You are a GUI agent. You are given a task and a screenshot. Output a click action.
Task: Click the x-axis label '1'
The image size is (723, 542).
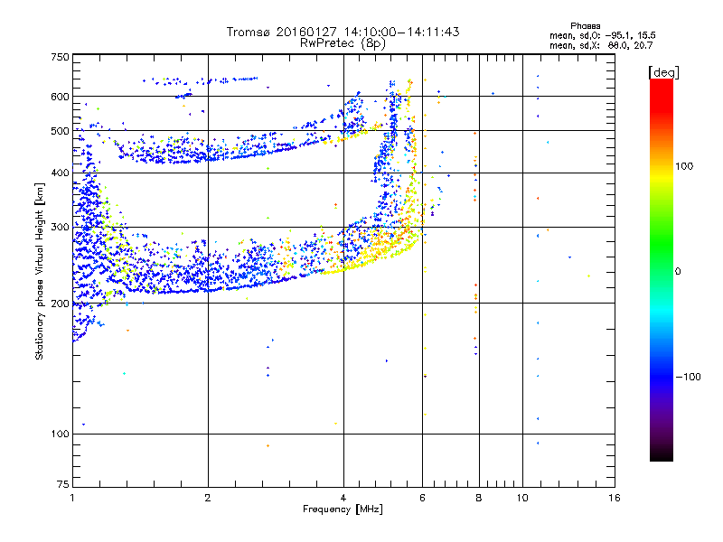click(x=72, y=498)
